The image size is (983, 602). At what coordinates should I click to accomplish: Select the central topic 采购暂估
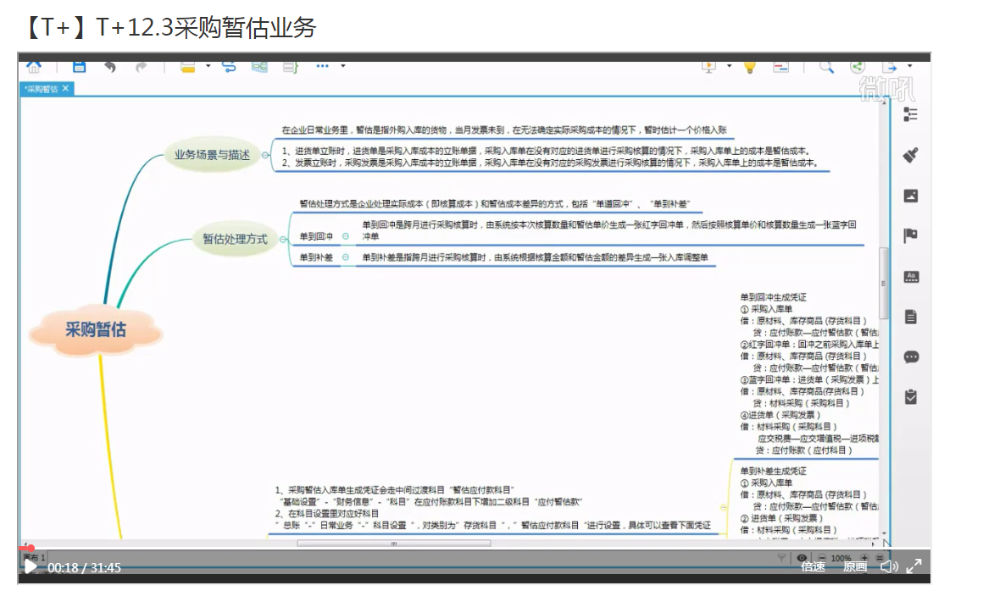[95, 329]
